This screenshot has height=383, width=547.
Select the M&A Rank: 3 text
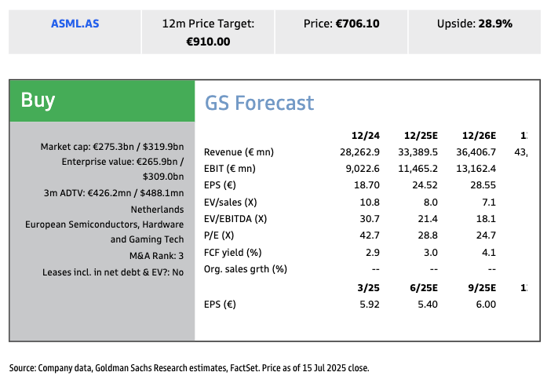[x=156, y=256]
